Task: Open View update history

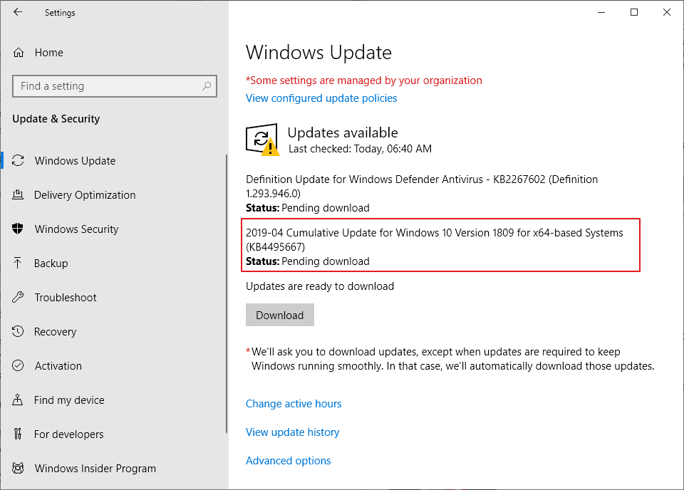Action: click(292, 432)
